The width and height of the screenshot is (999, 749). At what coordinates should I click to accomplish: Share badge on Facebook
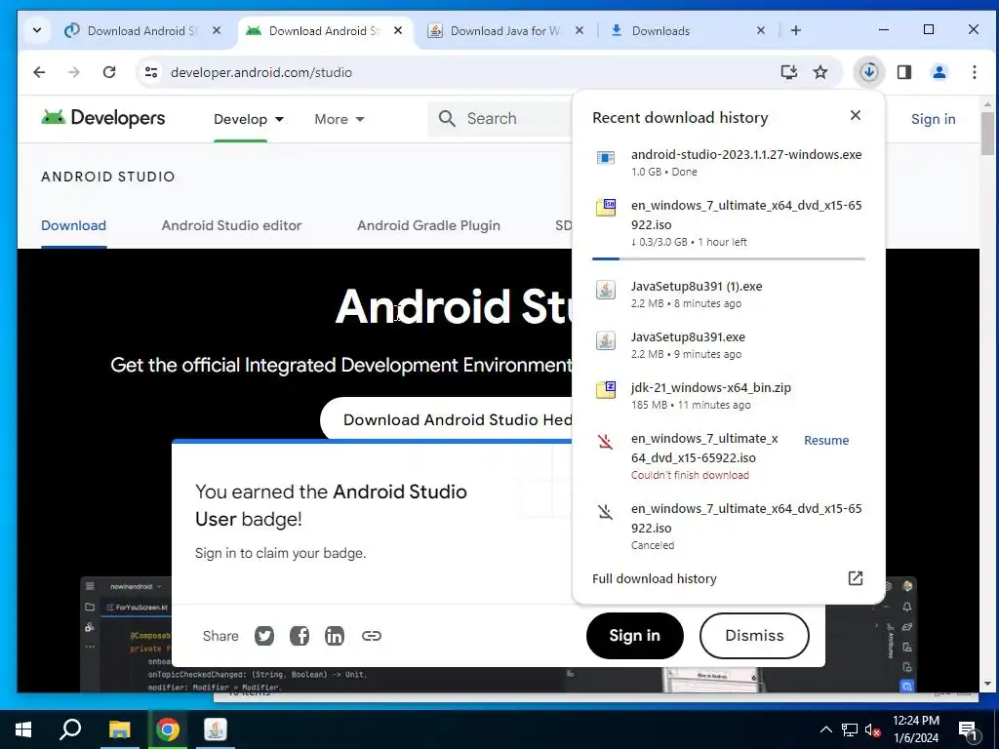tap(300, 636)
